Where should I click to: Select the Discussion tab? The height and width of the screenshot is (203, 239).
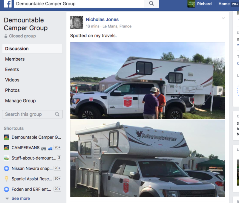coord(32,49)
